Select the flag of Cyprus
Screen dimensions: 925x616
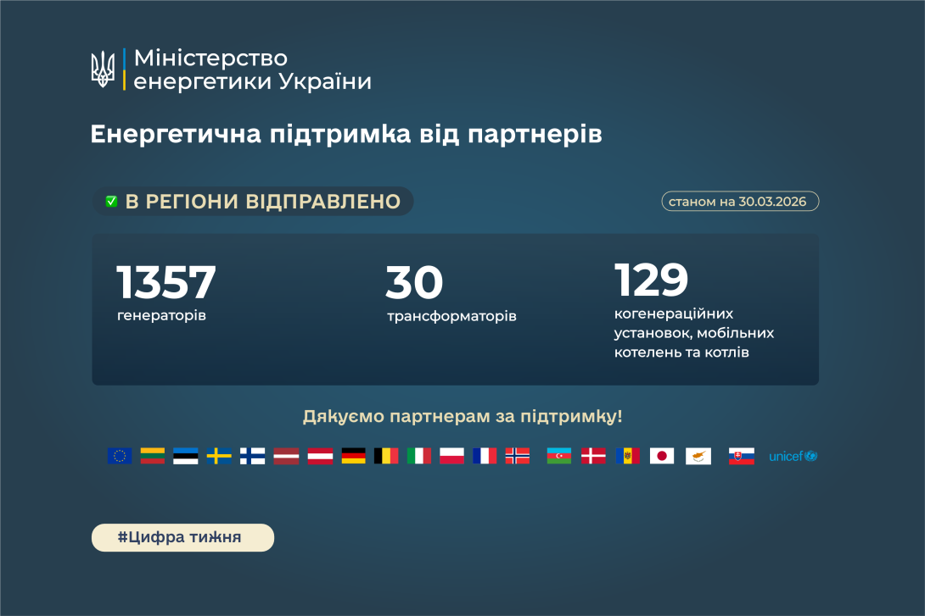(x=698, y=456)
